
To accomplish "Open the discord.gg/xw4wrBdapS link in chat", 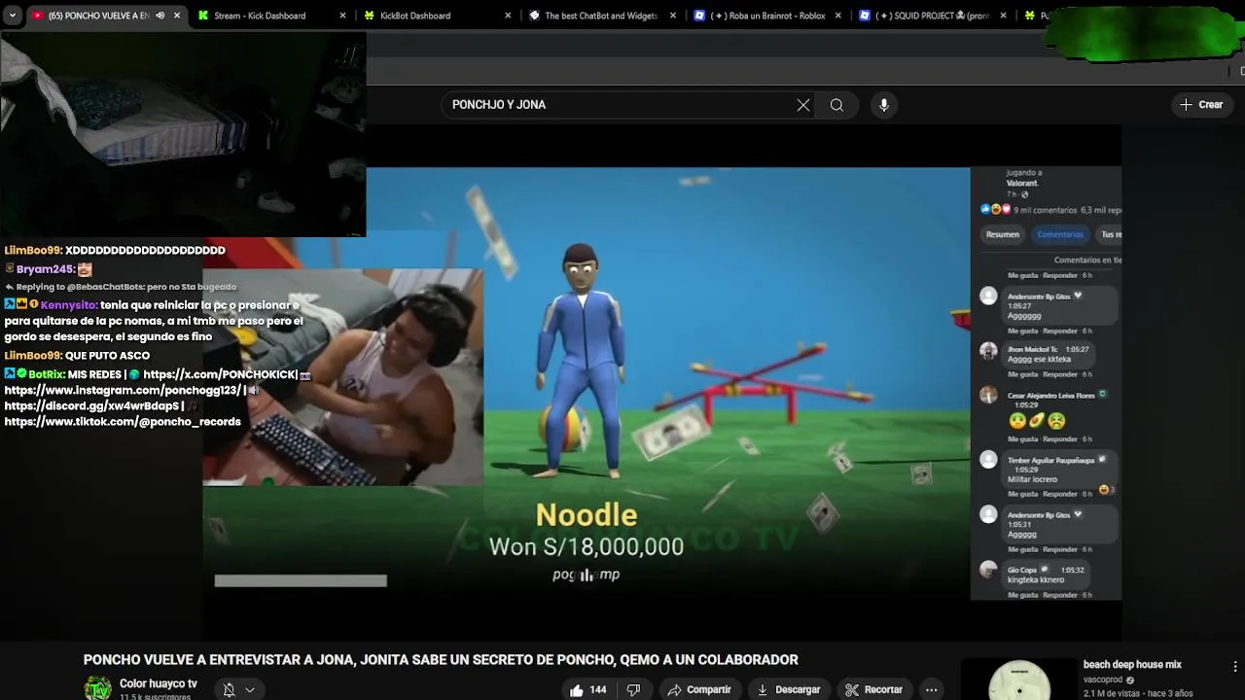I will (92, 406).
